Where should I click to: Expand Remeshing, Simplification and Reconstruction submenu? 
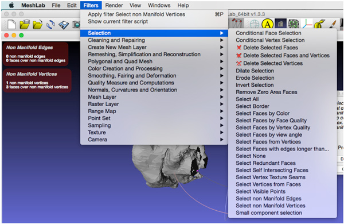[x=154, y=55]
